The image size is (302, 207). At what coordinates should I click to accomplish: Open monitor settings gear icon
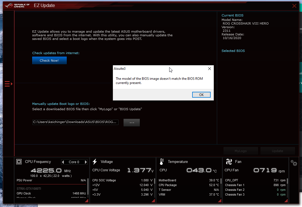(x=294, y=163)
